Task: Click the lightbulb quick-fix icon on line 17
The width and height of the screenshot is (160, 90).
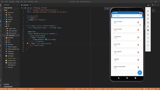Action: pyautogui.click(x=27, y=43)
